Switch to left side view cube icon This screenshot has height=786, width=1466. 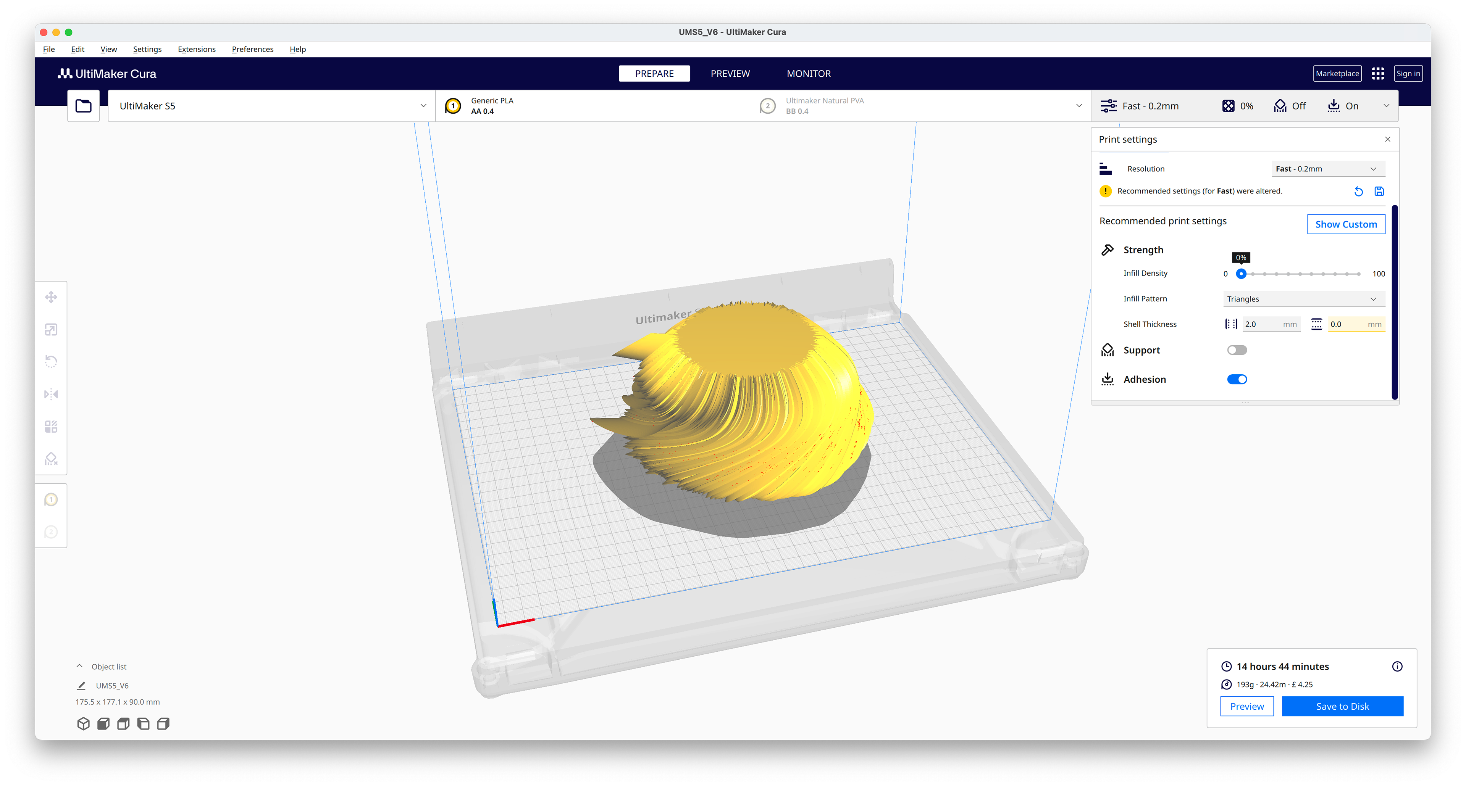point(144,723)
